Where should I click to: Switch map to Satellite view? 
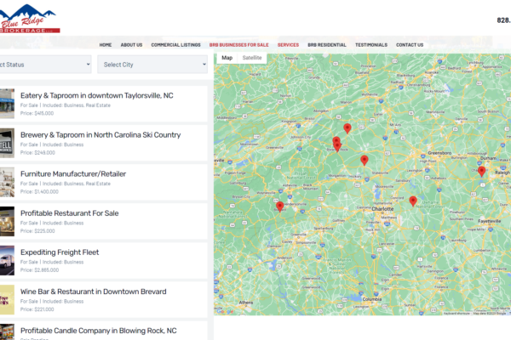pos(252,58)
